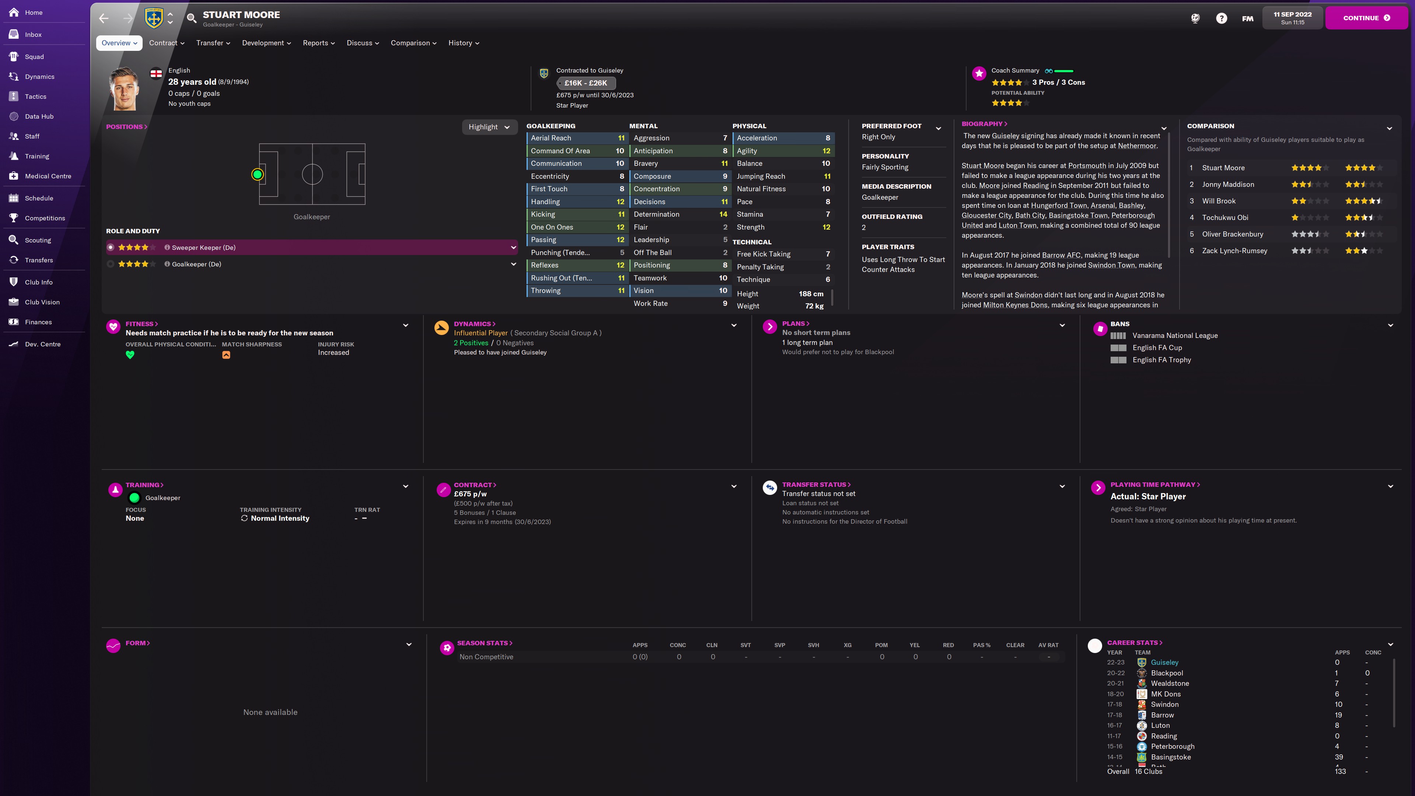The height and width of the screenshot is (796, 1415).
Task: Click the back navigation arrow
Action: click(104, 18)
